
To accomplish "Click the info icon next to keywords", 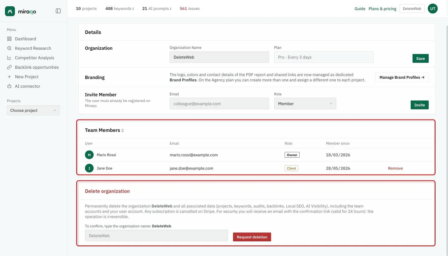I will coord(133,9).
